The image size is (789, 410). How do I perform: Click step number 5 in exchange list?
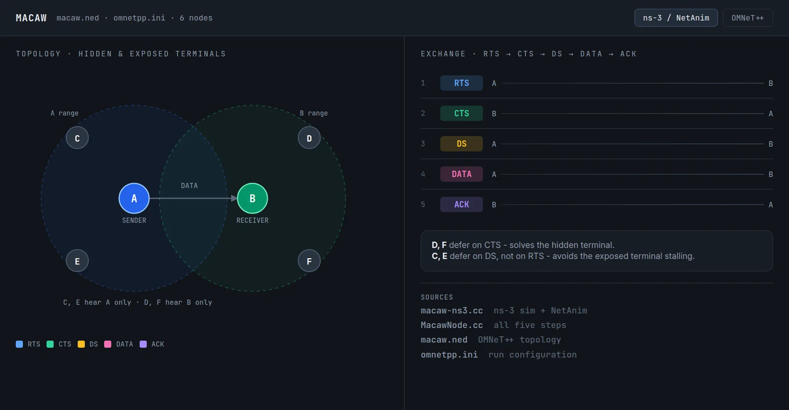click(423, 205)
